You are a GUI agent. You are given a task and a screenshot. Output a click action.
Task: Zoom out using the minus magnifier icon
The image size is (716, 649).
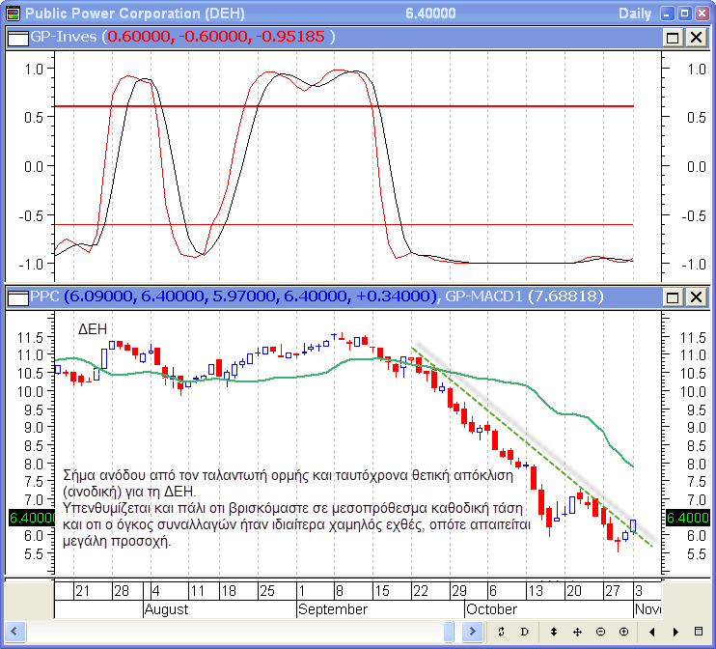point(600,631)
